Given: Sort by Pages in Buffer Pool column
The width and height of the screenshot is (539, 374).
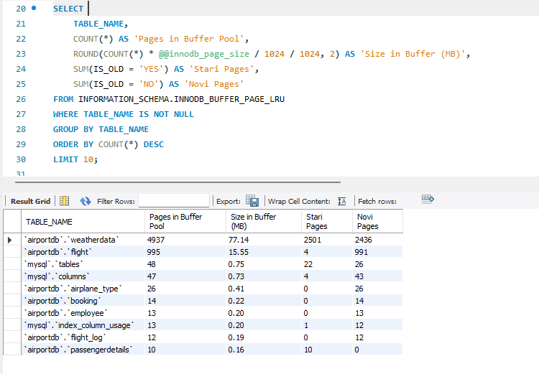Looking at the screenshot, I should tap(175, 221).
